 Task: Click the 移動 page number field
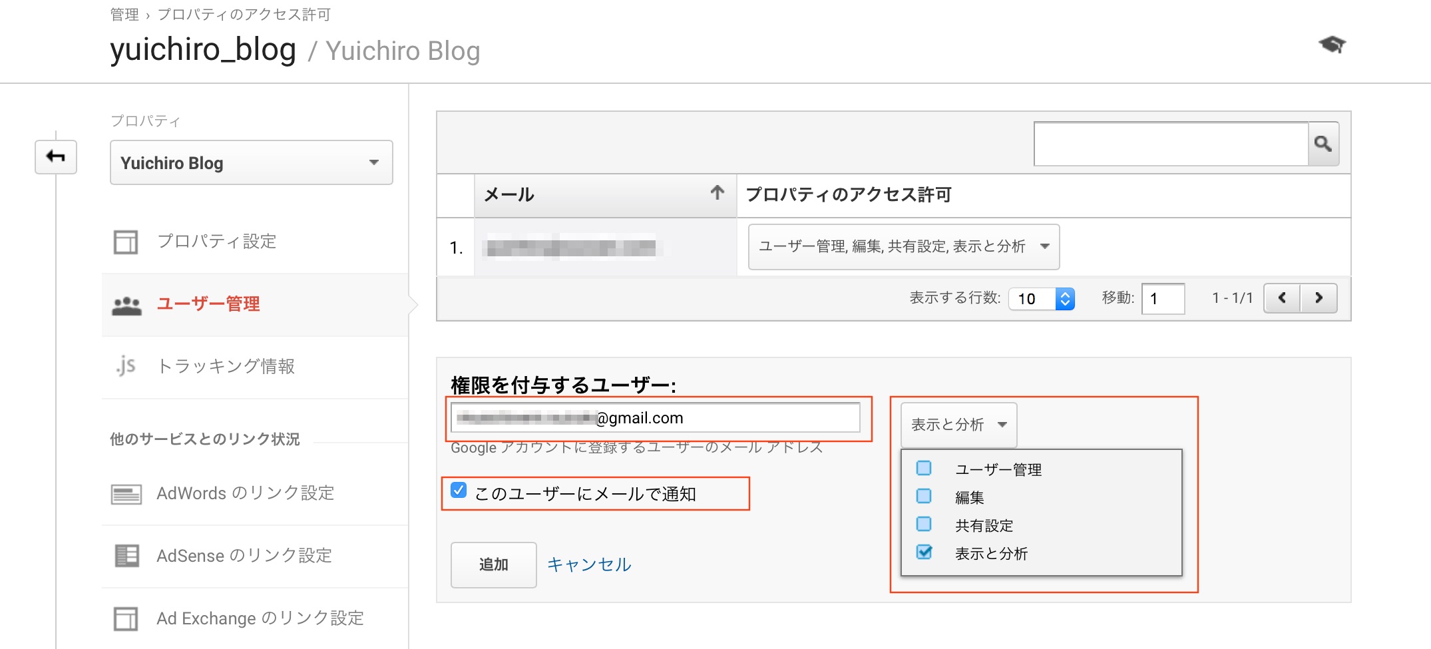[1163, 298]
